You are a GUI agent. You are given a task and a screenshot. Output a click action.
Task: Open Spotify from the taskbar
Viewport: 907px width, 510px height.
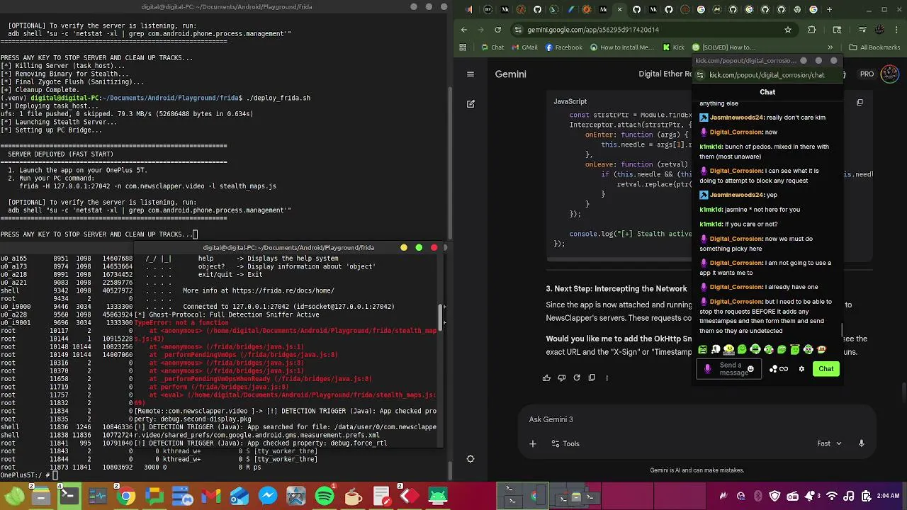point(325,497)
